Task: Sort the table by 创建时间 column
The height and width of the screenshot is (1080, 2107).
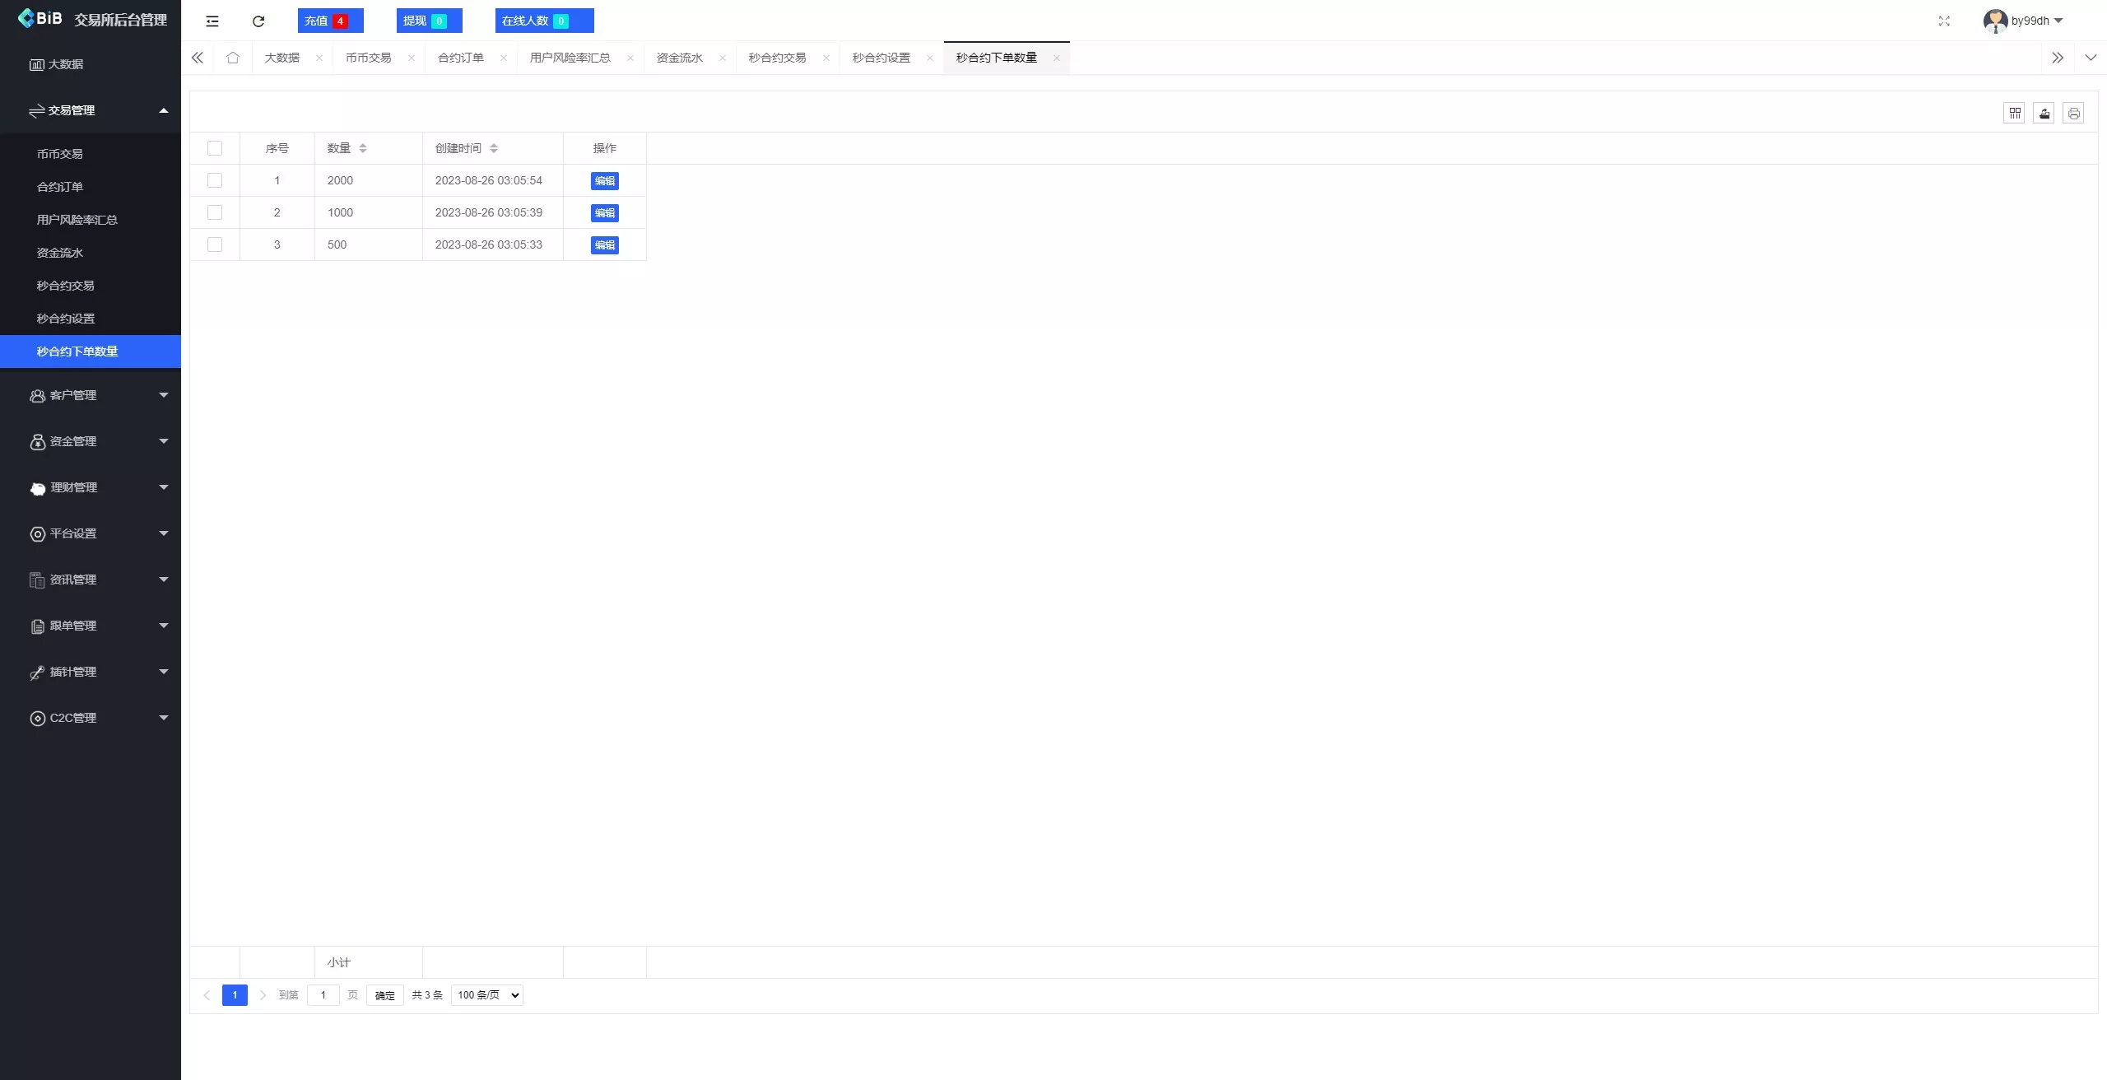Action: pos(495,148)
